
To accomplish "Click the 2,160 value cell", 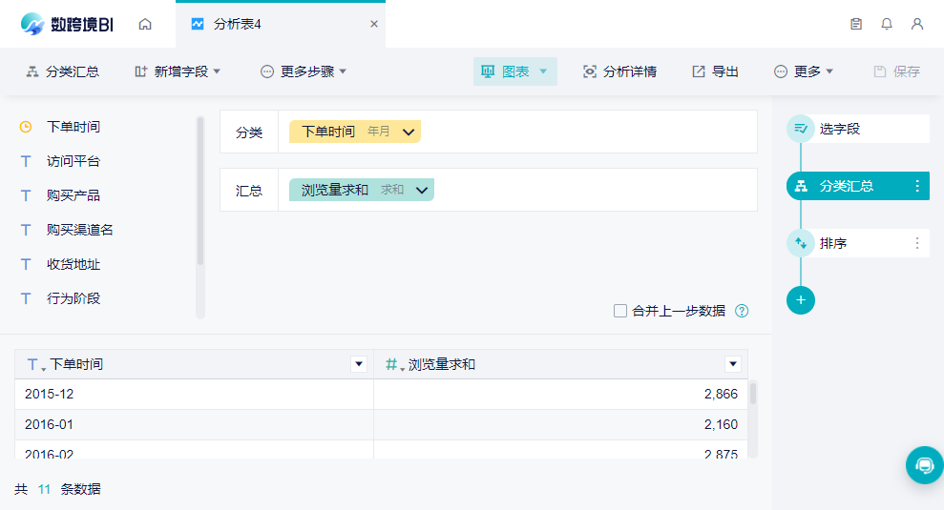I will click(x=560, y=424).
